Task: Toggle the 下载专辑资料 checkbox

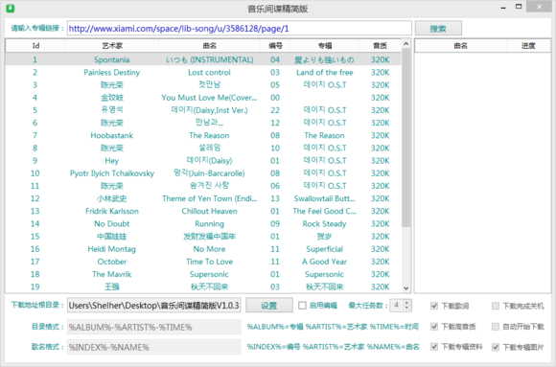Action: point(434,347)
